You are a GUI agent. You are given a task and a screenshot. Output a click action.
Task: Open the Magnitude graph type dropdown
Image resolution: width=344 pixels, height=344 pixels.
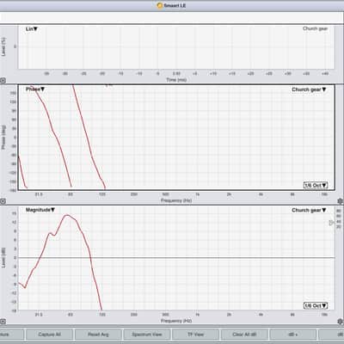pyautogui.click(x=40, y=210)
